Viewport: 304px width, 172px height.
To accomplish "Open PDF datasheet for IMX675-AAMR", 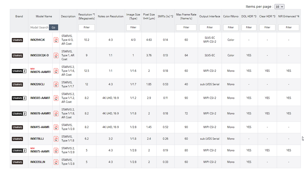I will pyautogui.click(x=56, y=150).
